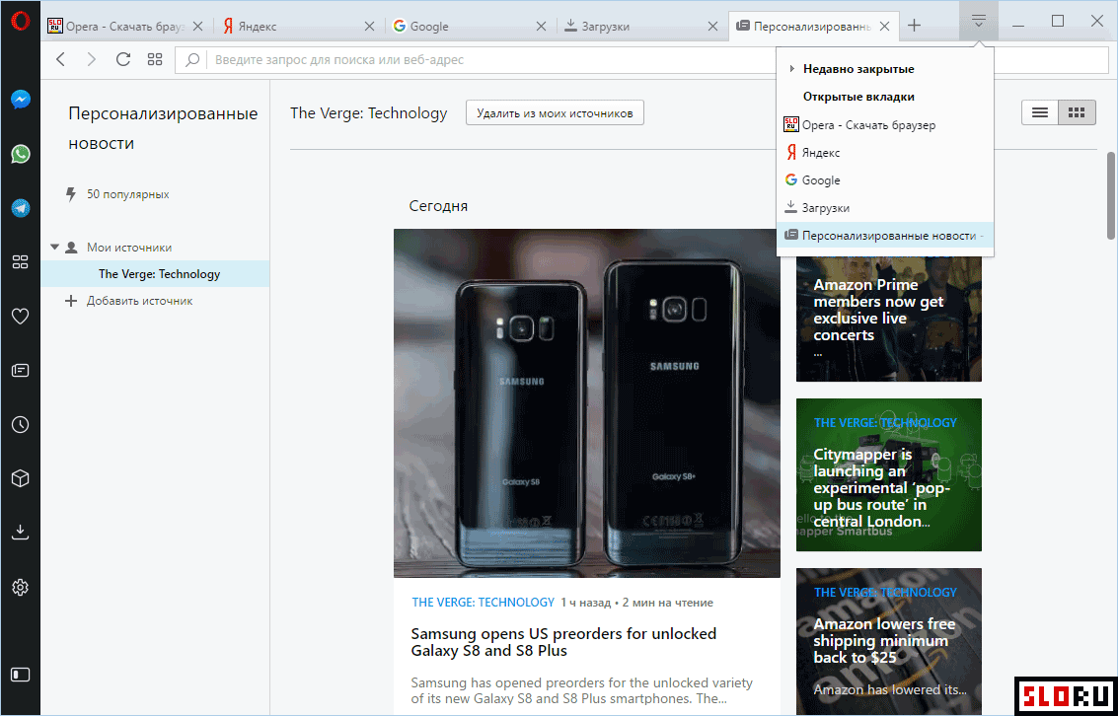Image resolution: width=1118 pixels, height=716 pixels.
Task: Collapse the Мои источники tree
Action: [x=54, y=248]
